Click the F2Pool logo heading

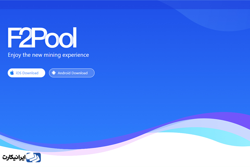[x=42, y=38]
